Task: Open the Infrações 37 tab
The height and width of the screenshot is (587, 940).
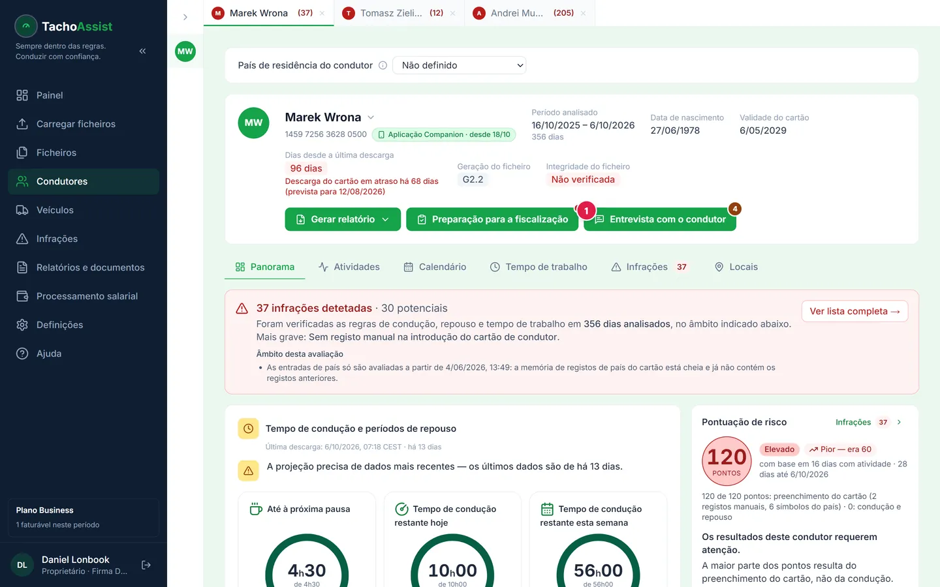Action: pyautogui.click(x=649, y=267)
